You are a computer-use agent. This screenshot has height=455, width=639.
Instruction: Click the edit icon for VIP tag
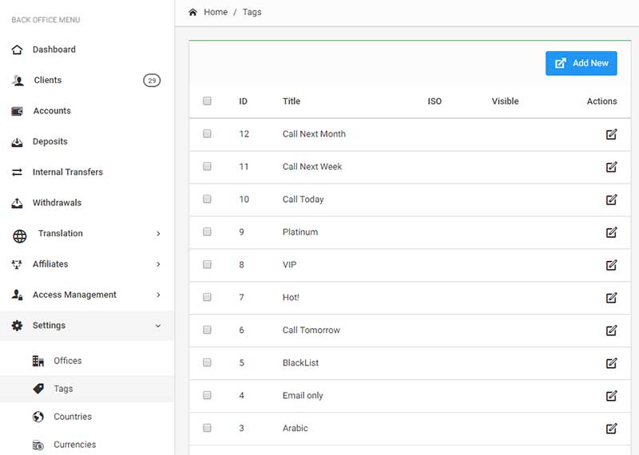pos(611,265)
